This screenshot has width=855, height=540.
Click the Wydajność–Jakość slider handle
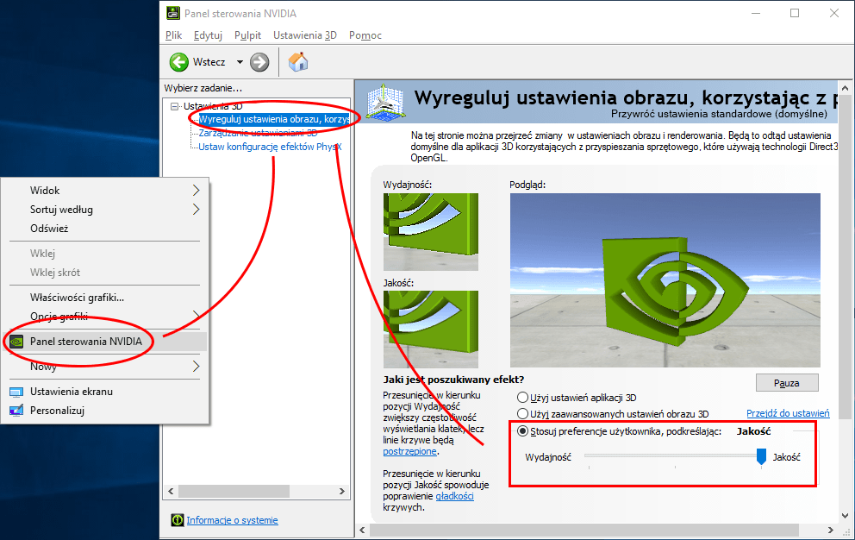pos(761,456)
